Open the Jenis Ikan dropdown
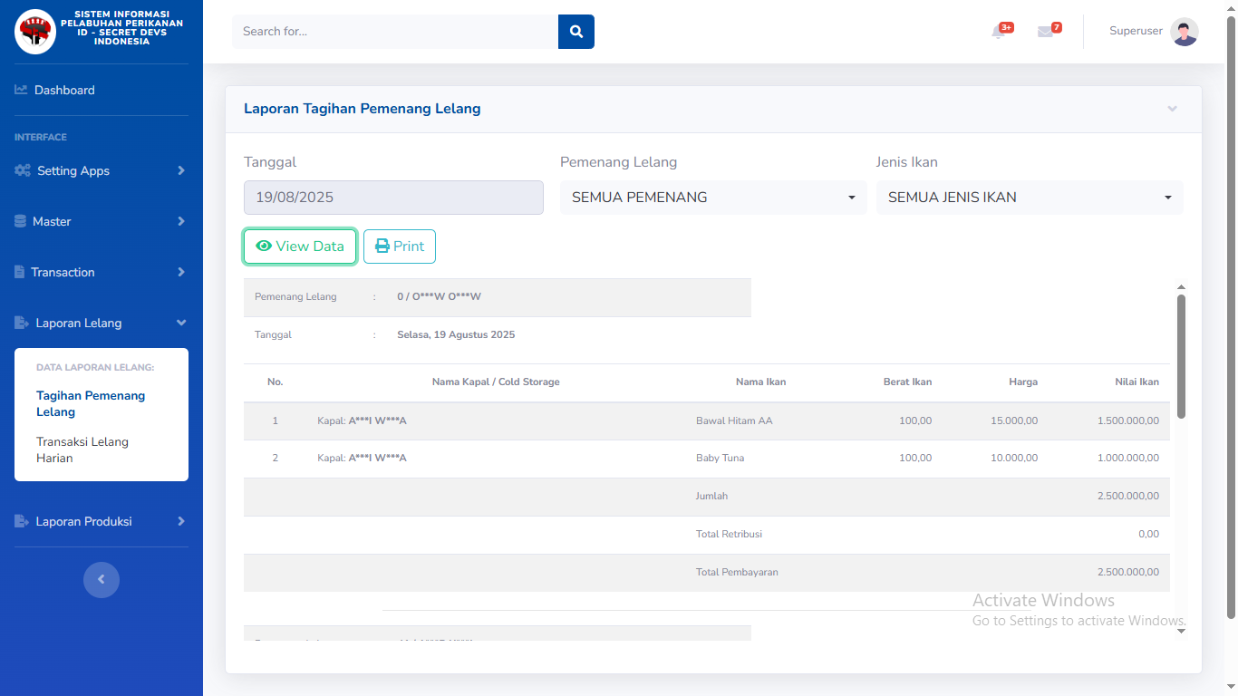This screenshot has height=696, width=1238. (x=1029, y=198)
